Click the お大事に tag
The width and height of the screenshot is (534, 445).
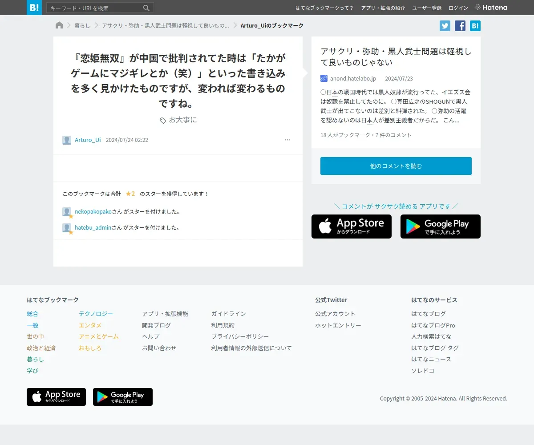pos(183,120)
